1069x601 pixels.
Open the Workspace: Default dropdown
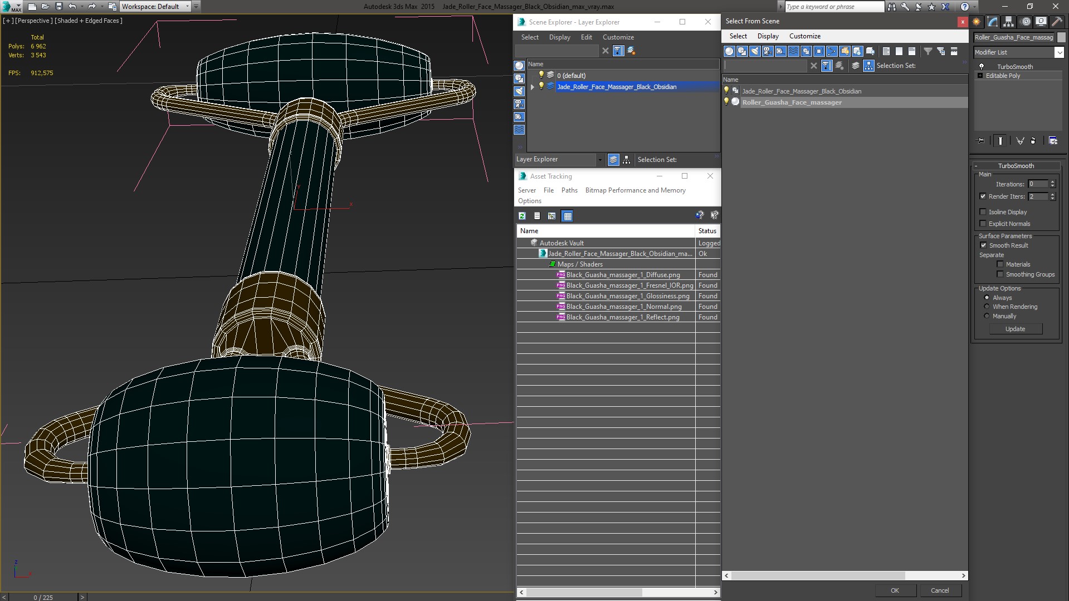point(155,7)
